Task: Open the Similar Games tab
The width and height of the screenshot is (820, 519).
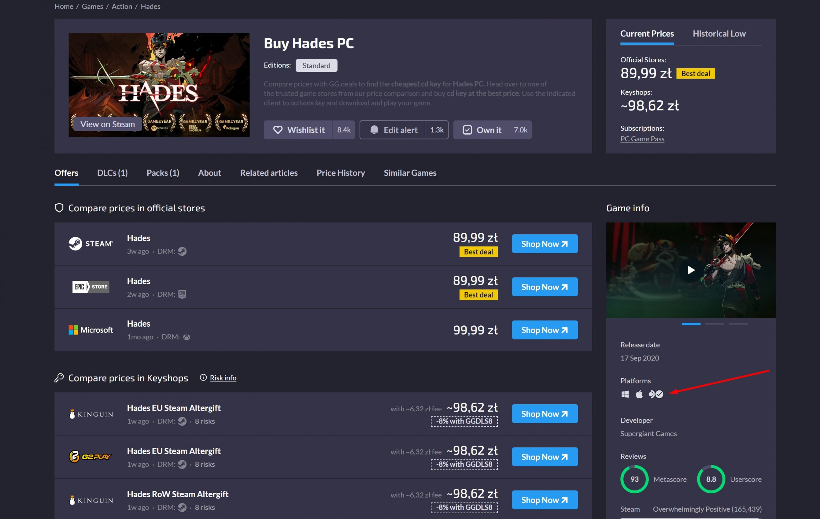Action: click(x=410, y=173)
